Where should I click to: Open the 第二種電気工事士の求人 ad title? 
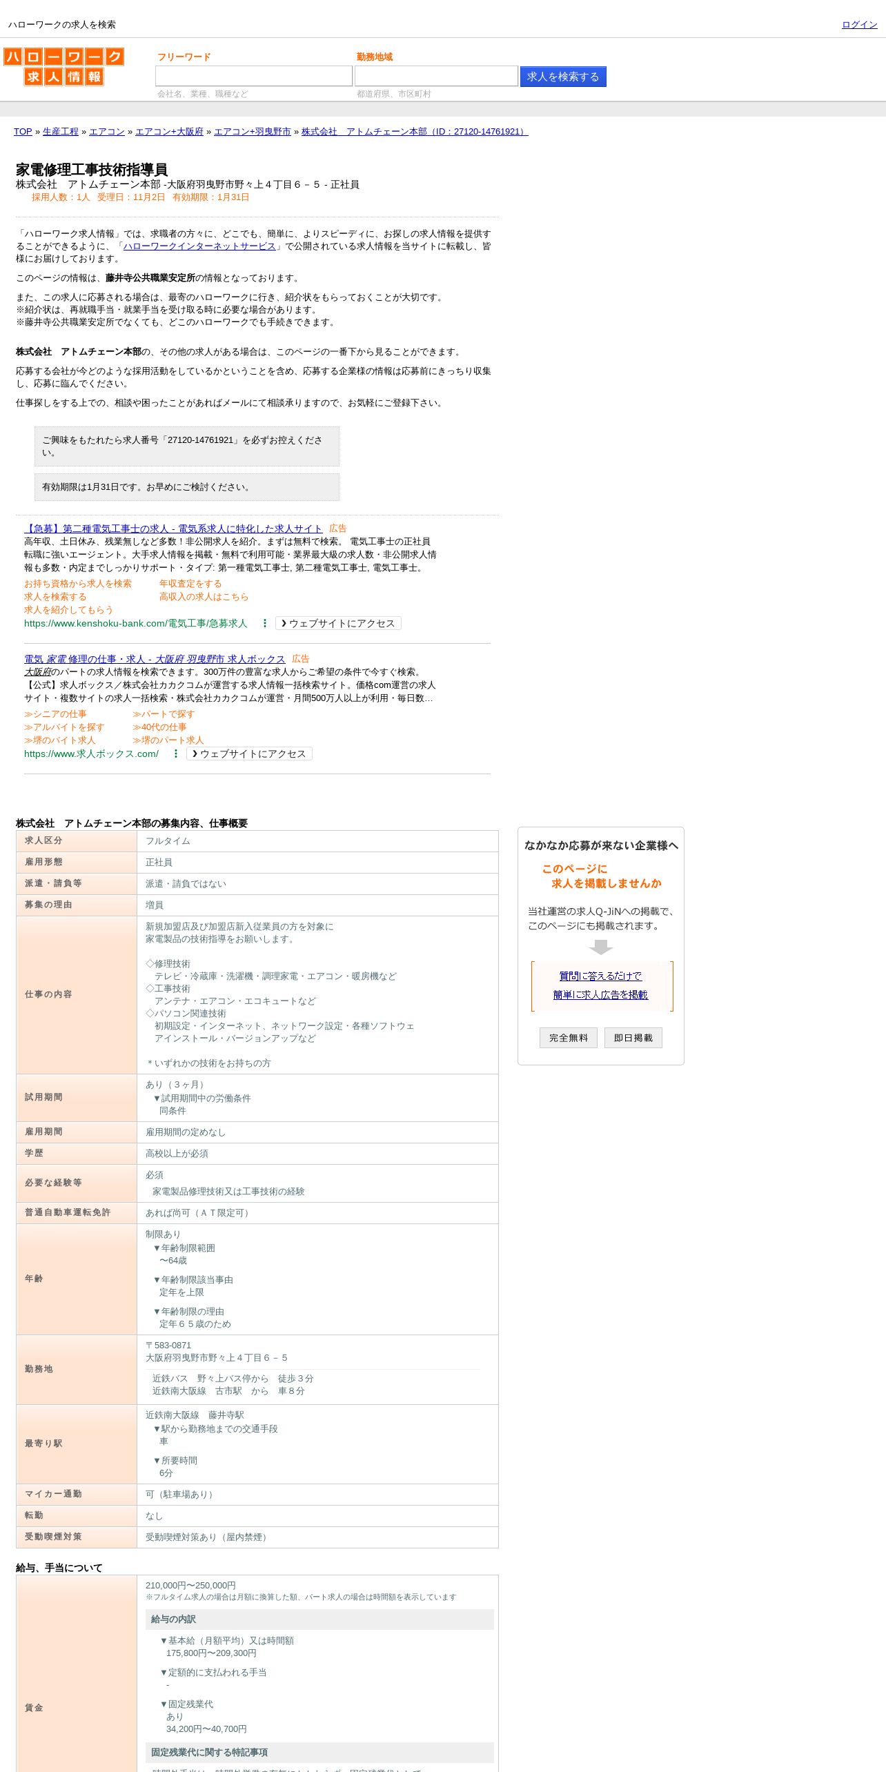coord(173,529)
